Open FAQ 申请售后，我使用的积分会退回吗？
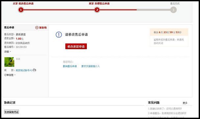 point(167,113)
